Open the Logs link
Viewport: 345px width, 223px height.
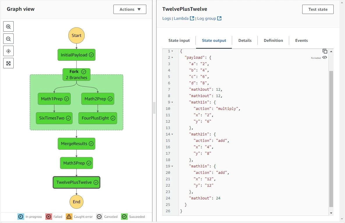167,18
